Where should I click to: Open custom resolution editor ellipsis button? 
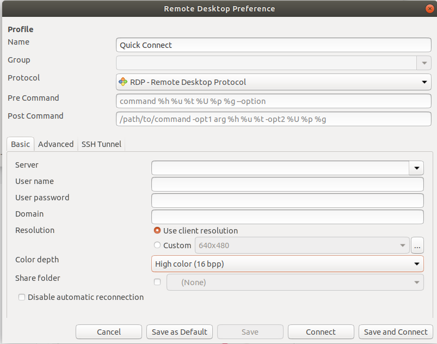click(417, 245)
